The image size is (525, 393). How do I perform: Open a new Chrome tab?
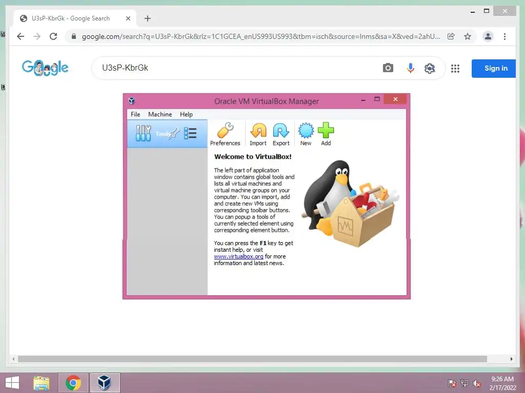pos(147,19)
